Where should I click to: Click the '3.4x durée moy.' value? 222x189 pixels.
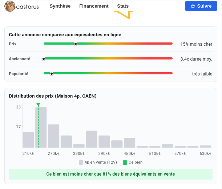coord(196,59)
